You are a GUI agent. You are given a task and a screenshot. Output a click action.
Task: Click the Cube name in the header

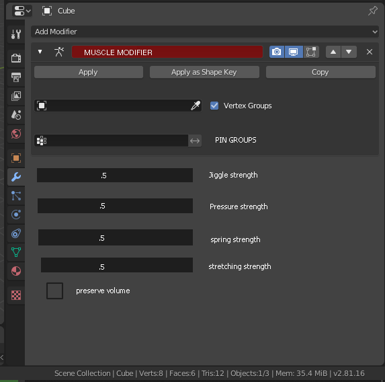point(67,11)
